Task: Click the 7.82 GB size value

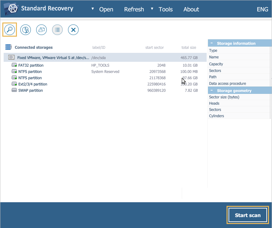Action: tap(191, 91)
